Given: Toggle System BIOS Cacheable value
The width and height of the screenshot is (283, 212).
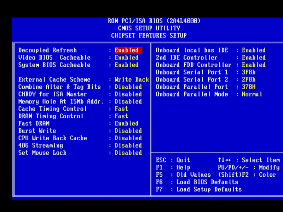Looking at the screenshot, I should [x=126, y=65].
